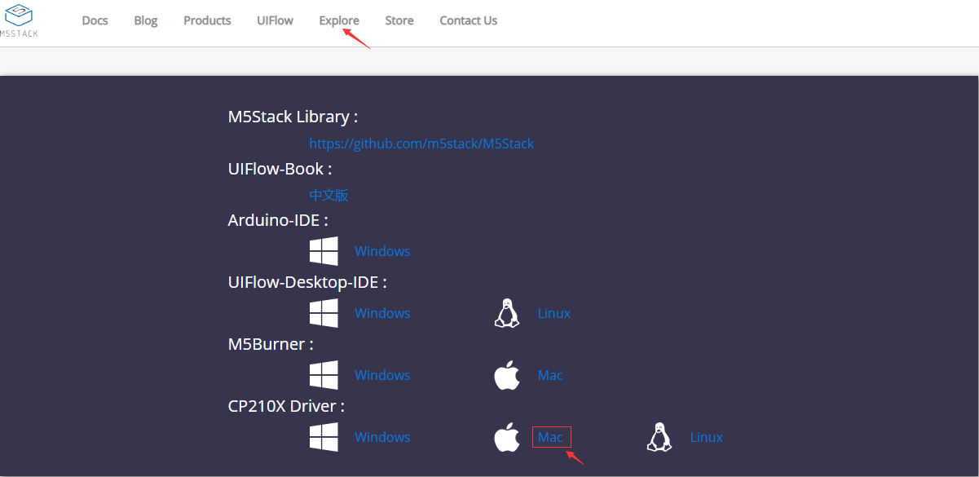Download UIFlow-Desktop-IDE for Windows
This screenshot has width=979, height=477.
pos(382,313)
